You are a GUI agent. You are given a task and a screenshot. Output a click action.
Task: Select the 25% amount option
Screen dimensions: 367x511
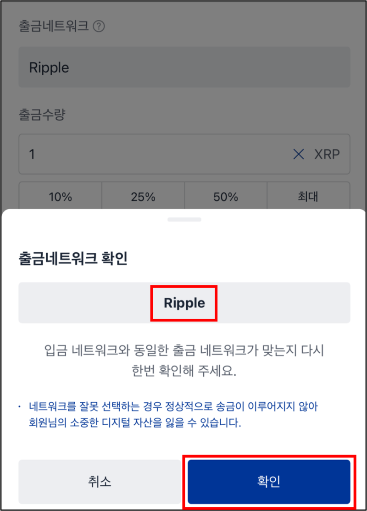pos(143,197)
